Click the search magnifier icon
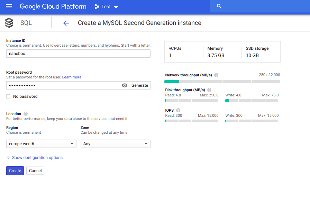Viewport: 310px width, 198px height. click(219, 6)
